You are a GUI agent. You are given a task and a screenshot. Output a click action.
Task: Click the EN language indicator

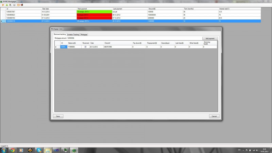coord(239,150)
